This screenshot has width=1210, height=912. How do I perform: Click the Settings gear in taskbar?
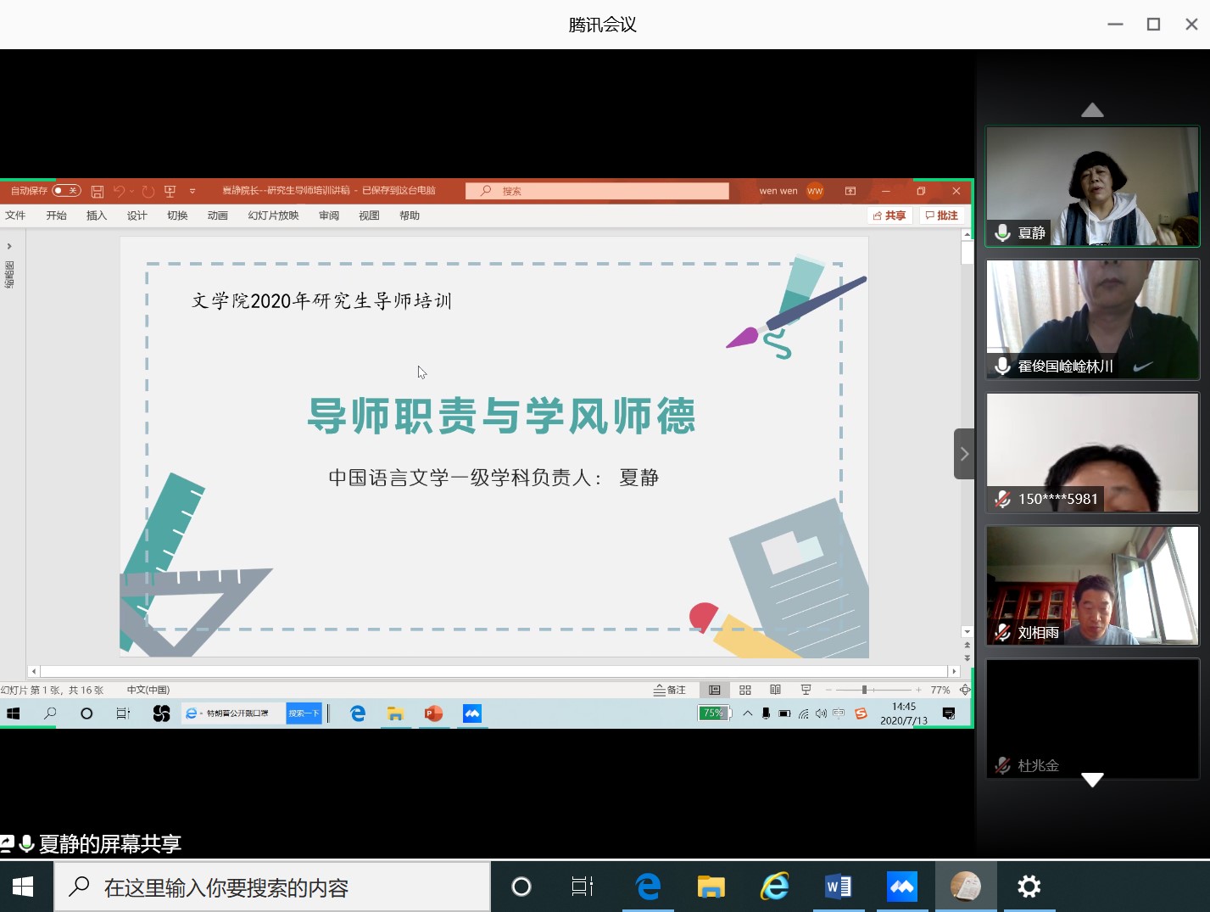tap(1029, 887)
